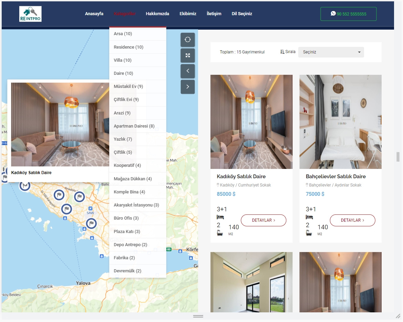Choose Fabrika (2) category
The image size is (403, 322).
pos(138,258)
